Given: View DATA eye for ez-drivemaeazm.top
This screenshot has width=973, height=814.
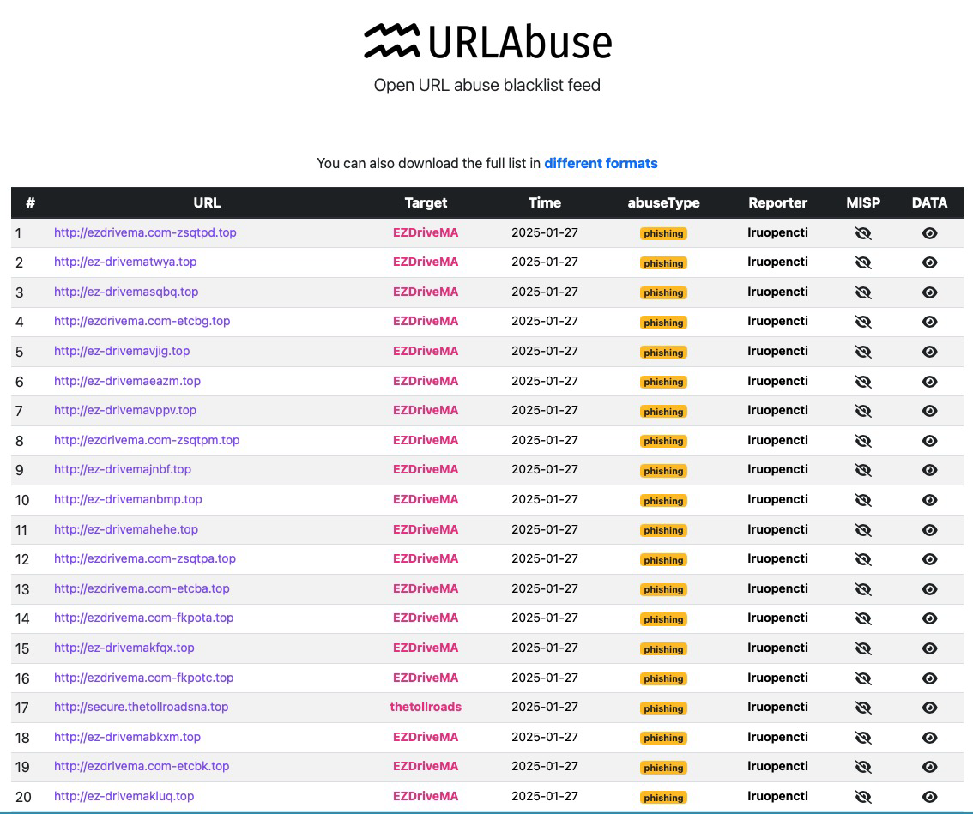Looking at the screenshot, I should [929, 382].
